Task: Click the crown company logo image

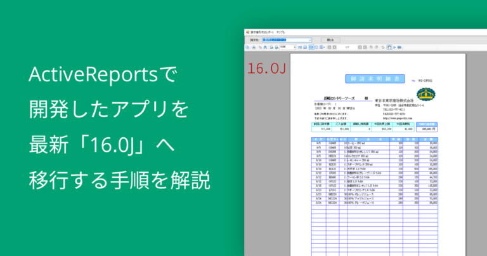Action: (x=426, y=94)
